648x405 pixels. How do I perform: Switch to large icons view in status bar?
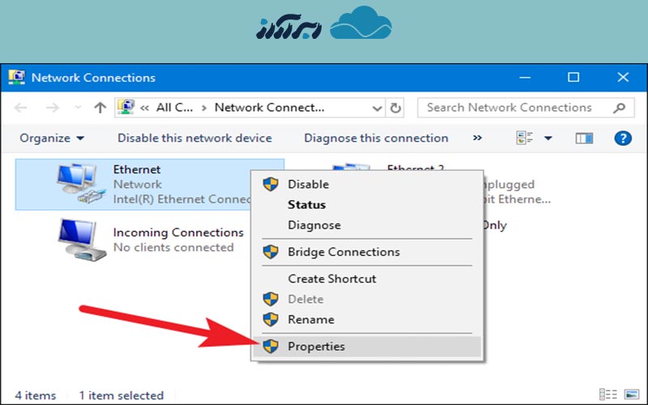pos(632,395)
